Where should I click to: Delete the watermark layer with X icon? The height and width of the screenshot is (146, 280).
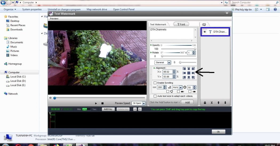pos(212,103)
